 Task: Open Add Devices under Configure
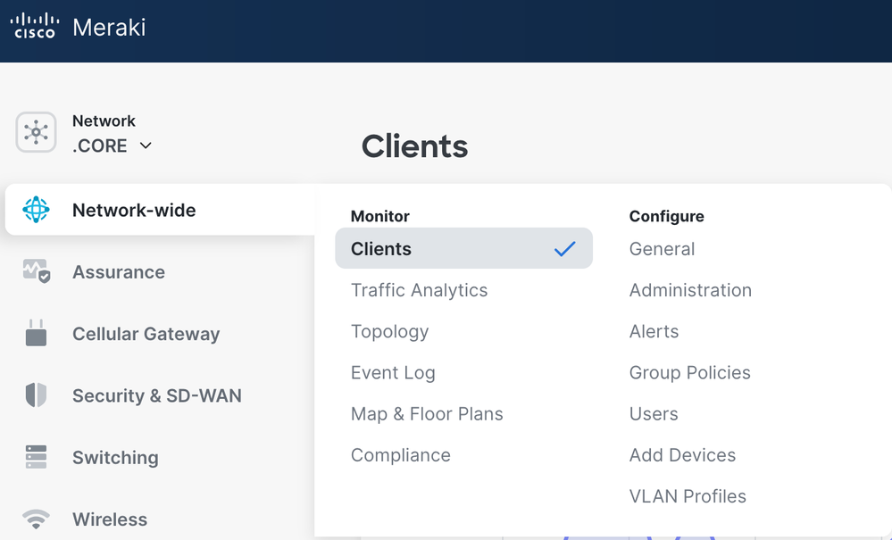coord(683,455)
